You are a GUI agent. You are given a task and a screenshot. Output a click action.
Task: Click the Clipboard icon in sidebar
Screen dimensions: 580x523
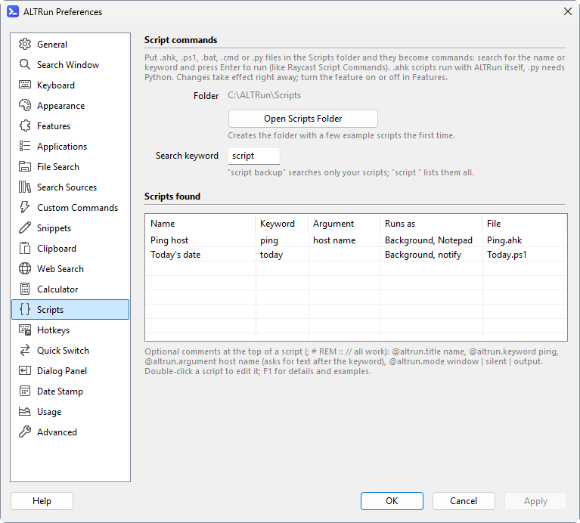(25, 248)
